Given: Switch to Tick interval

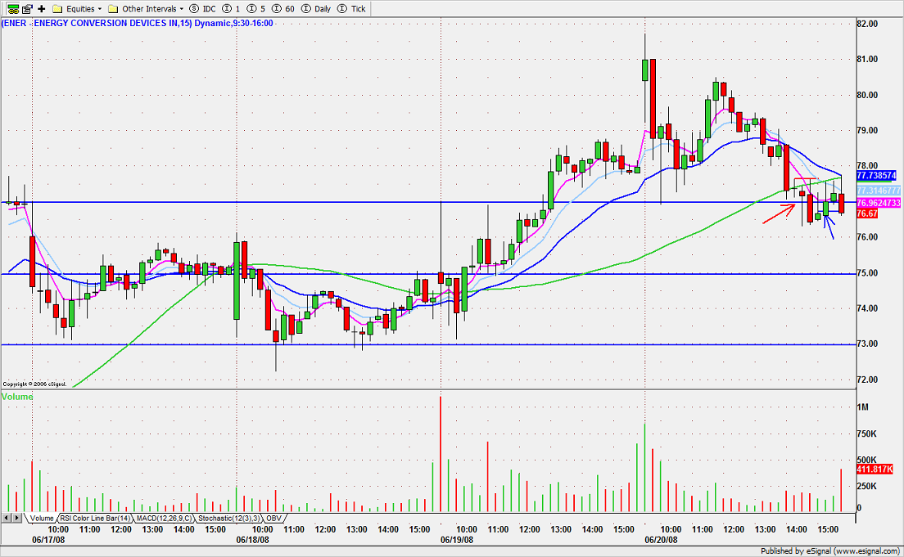Looking at the screenshot, I should click(x=351, y=9).
